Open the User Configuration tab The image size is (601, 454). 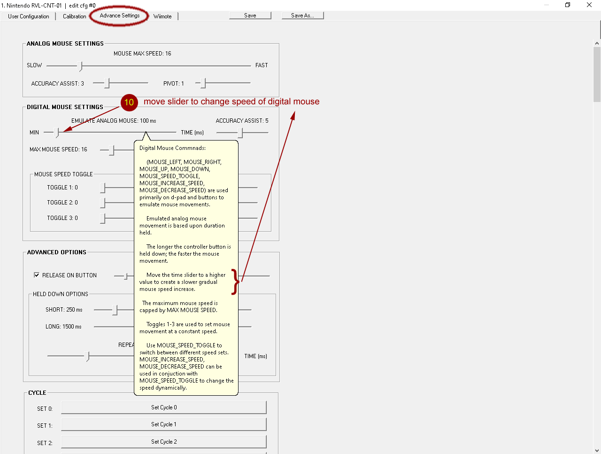coord(28,16)
